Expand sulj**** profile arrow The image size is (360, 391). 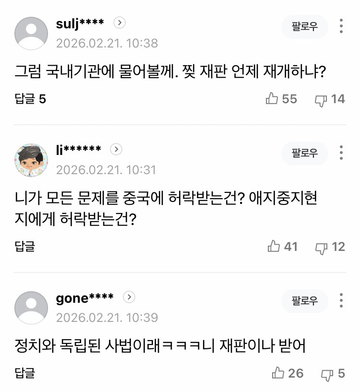click(x=120, y=23)
